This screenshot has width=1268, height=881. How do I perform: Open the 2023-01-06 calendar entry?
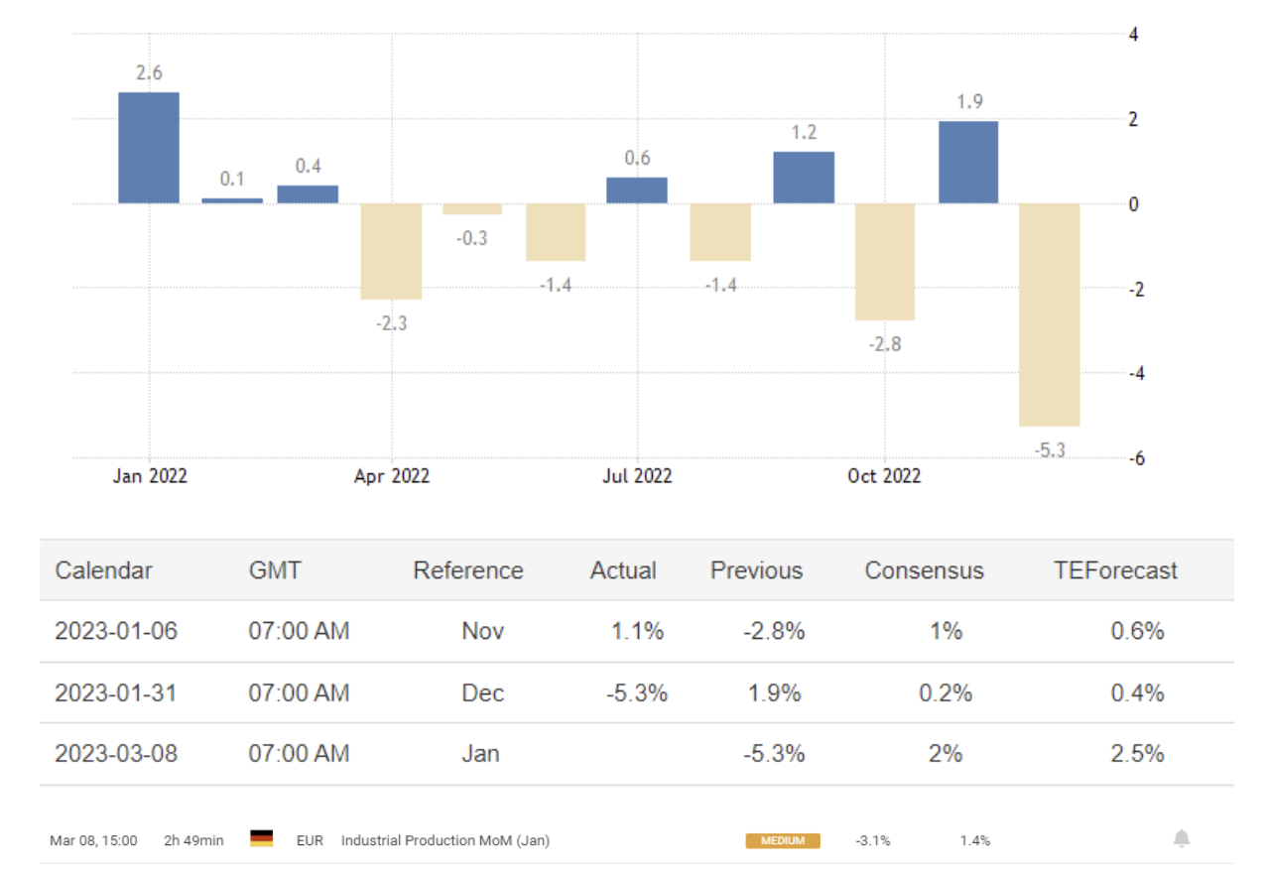pyautogui.click(x=116, y=631)
